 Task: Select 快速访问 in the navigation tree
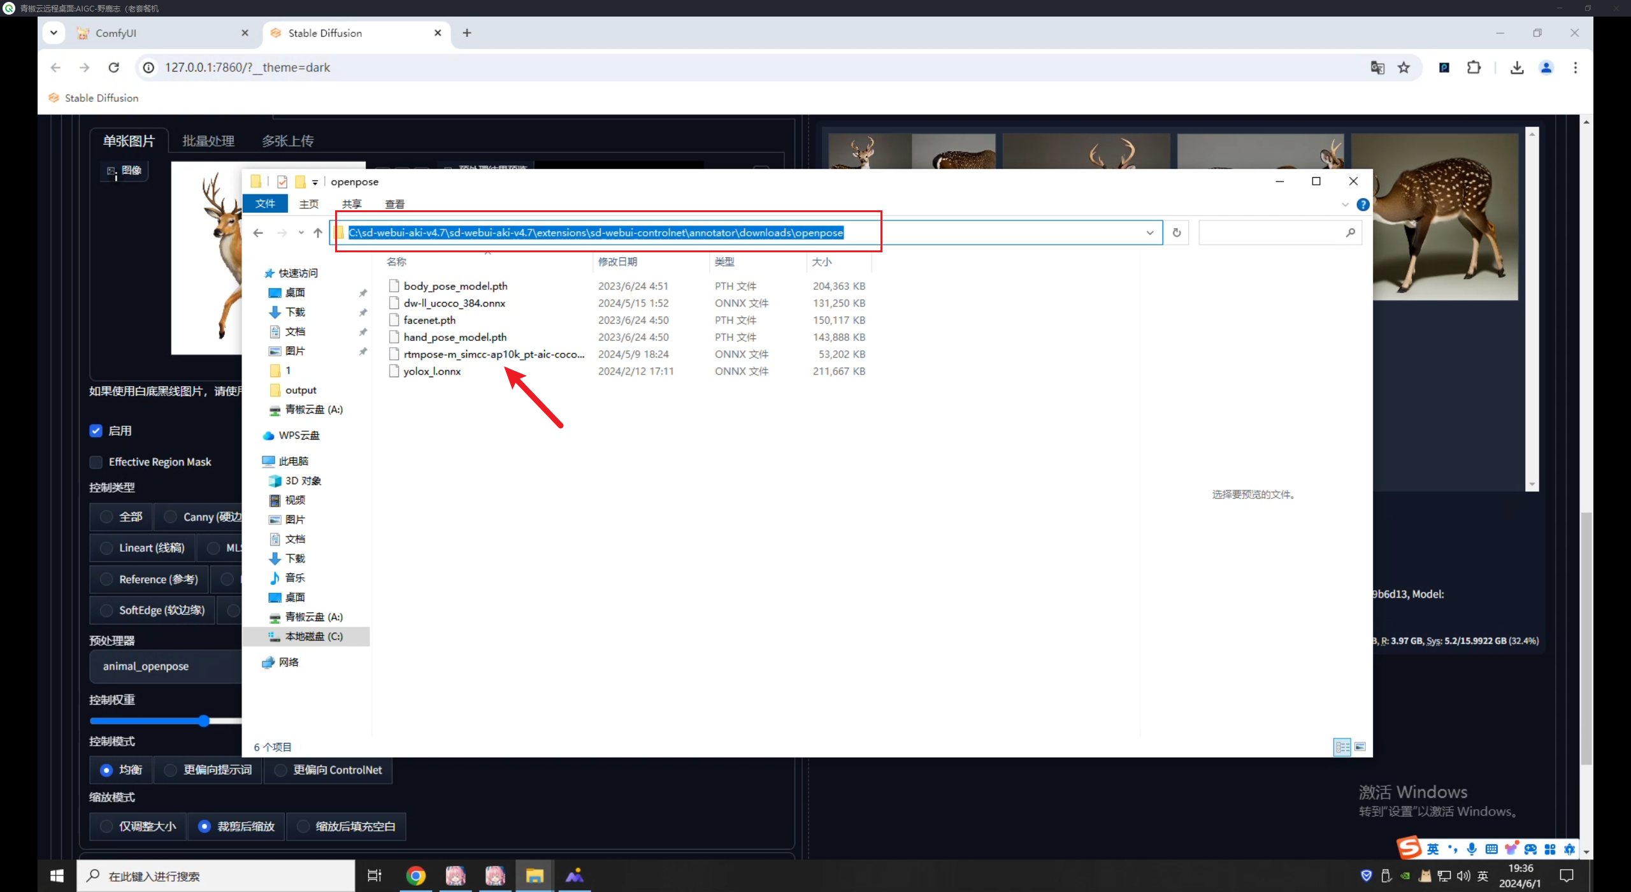coord(298,273)
